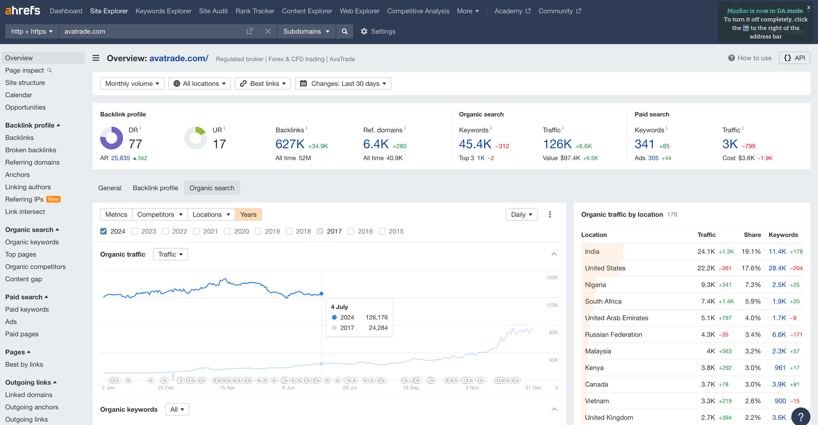Switch to the General tab

pyautogui.click(x=110, y=188)
